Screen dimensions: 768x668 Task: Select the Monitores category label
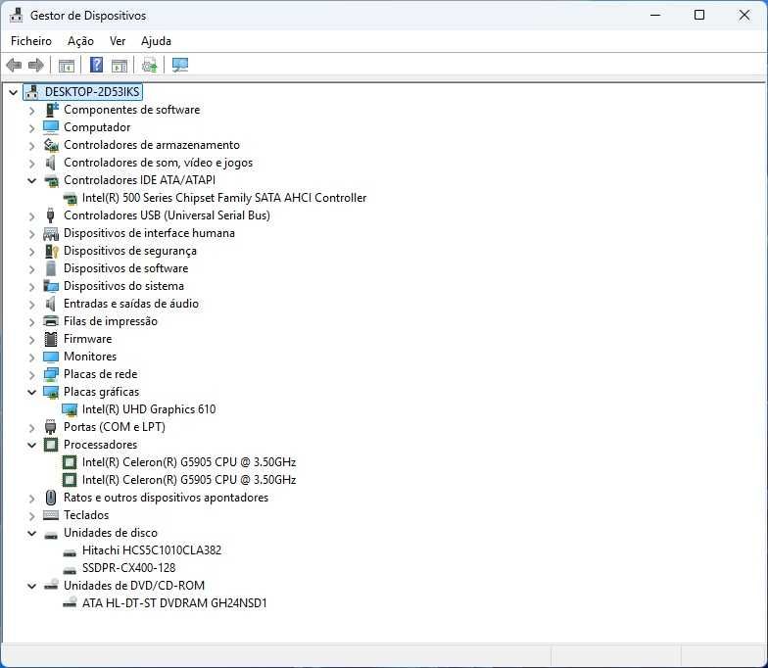(x=90, y=357)
